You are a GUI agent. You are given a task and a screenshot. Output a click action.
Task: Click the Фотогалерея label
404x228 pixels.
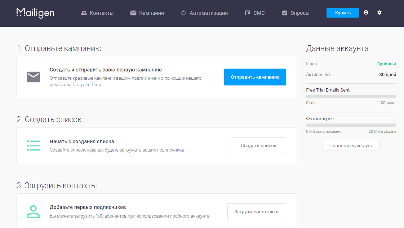coord(320,118)
